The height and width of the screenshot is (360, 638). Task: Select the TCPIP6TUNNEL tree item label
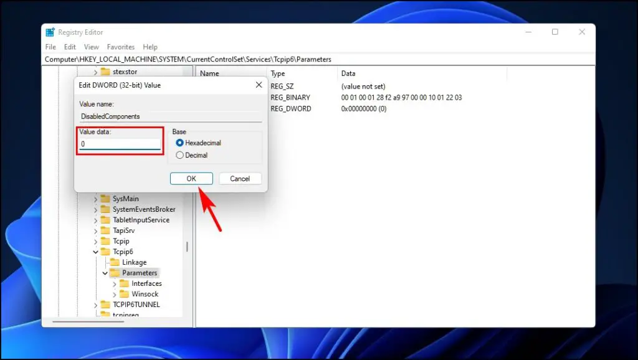(136, 305)
